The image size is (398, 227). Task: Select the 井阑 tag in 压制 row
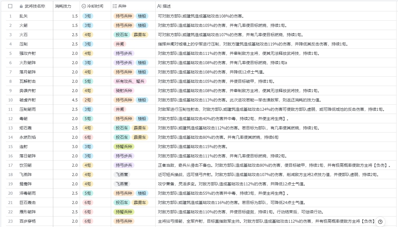tap(120, 44)
